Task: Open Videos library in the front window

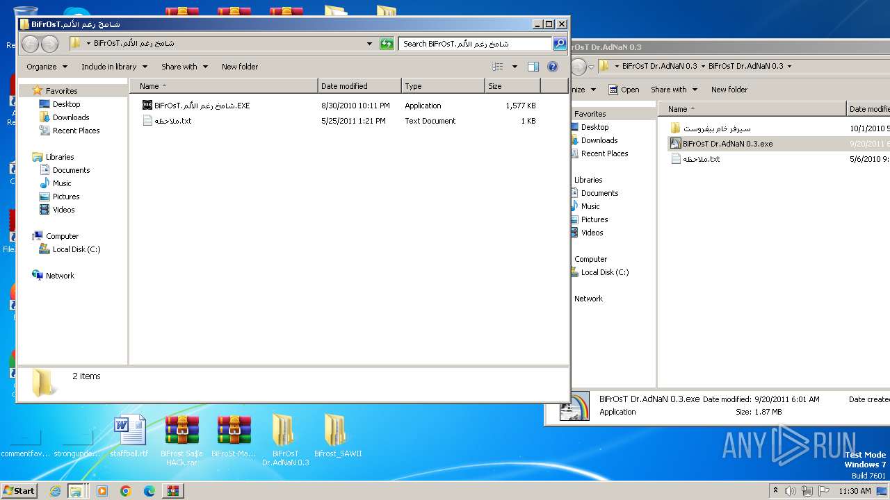Action: point(63,210)
